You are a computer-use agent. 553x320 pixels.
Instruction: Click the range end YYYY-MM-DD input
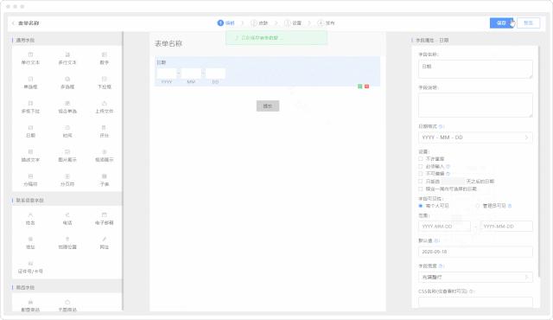point(506,226)
